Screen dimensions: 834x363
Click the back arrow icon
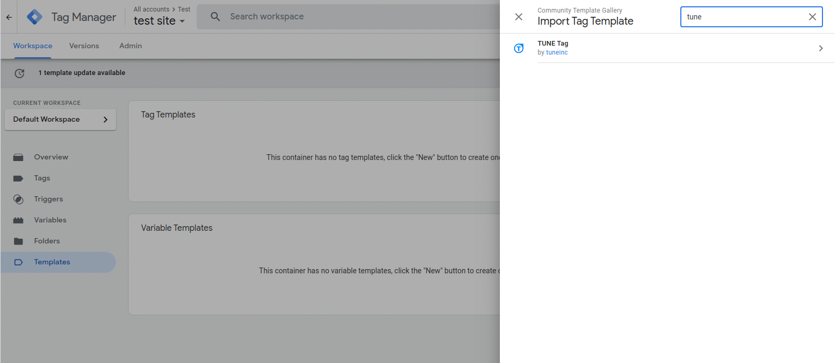9,17
